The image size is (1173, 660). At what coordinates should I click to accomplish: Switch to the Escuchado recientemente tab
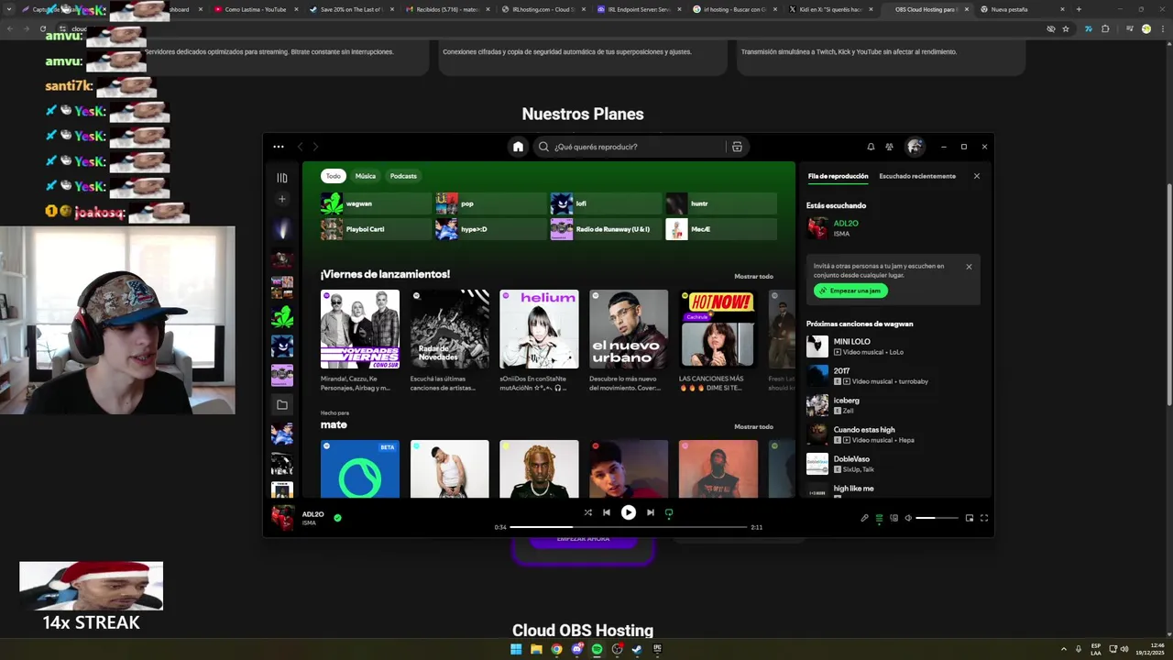coord(917,176)
